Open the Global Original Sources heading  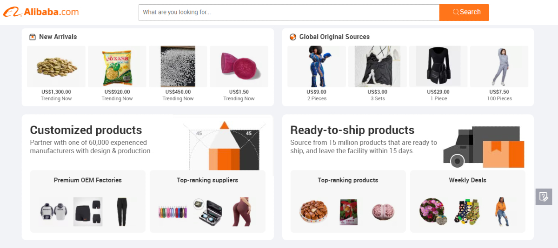[x=334, y=37]
